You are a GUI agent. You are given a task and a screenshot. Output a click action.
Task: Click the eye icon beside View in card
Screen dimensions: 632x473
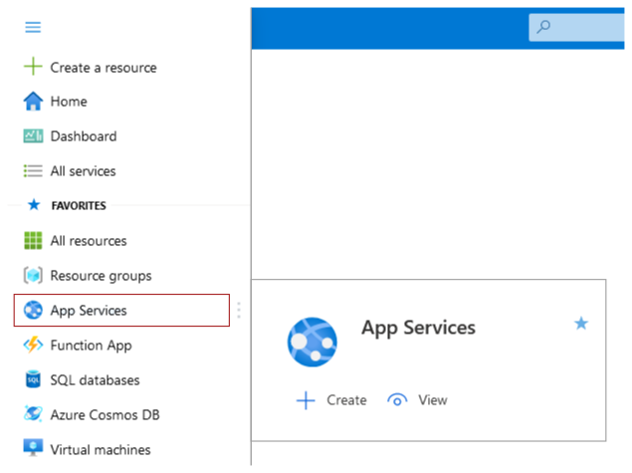(397, 400)
